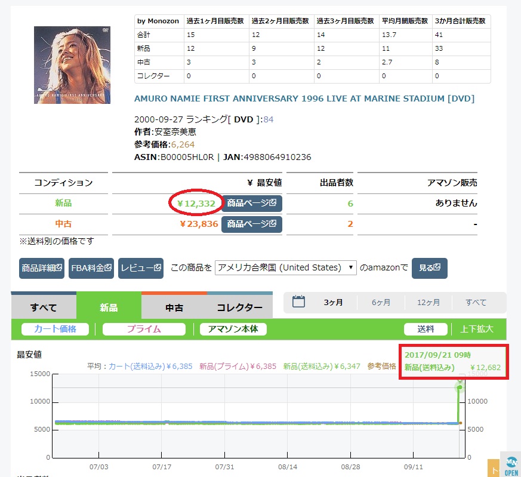Open 商品ページ button for 中古 row
The image size is (521, 477).
(251, 224)
